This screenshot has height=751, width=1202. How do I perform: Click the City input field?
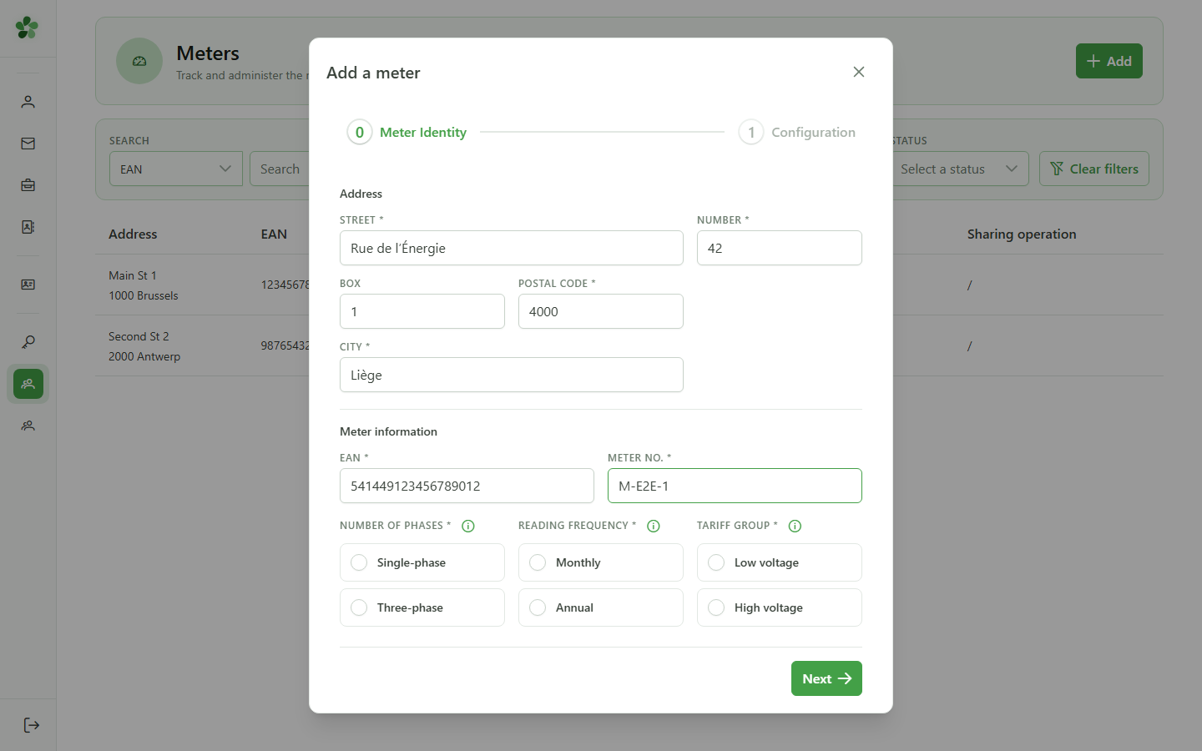tap(512, 375)
